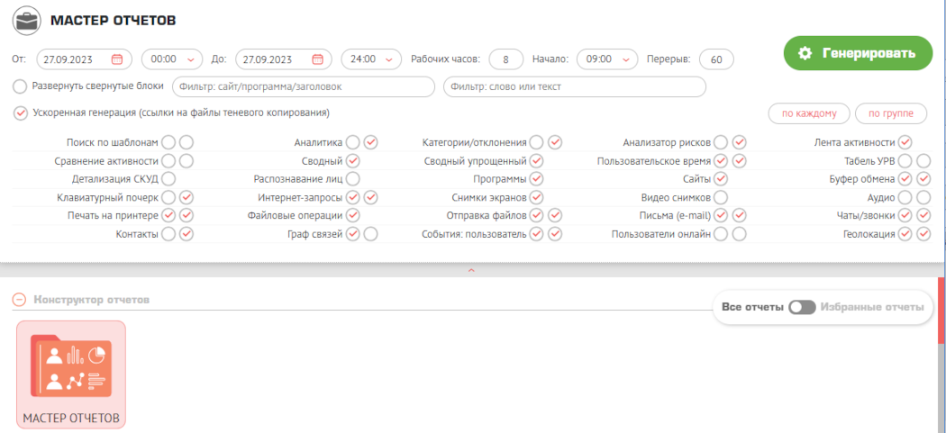Uncheck Ускоренная генерация checkbox

(21, 113)
